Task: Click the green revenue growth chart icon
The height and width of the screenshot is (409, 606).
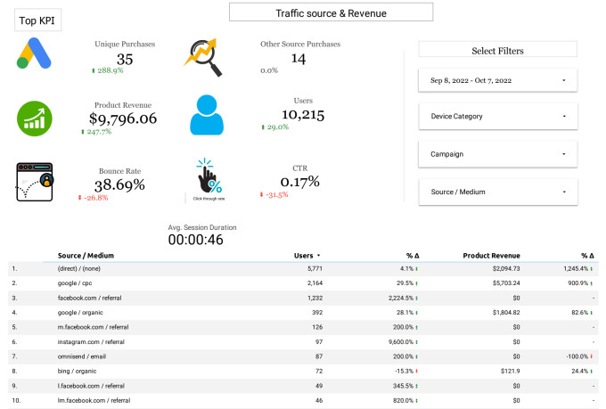Action: (x=35, y=119)
